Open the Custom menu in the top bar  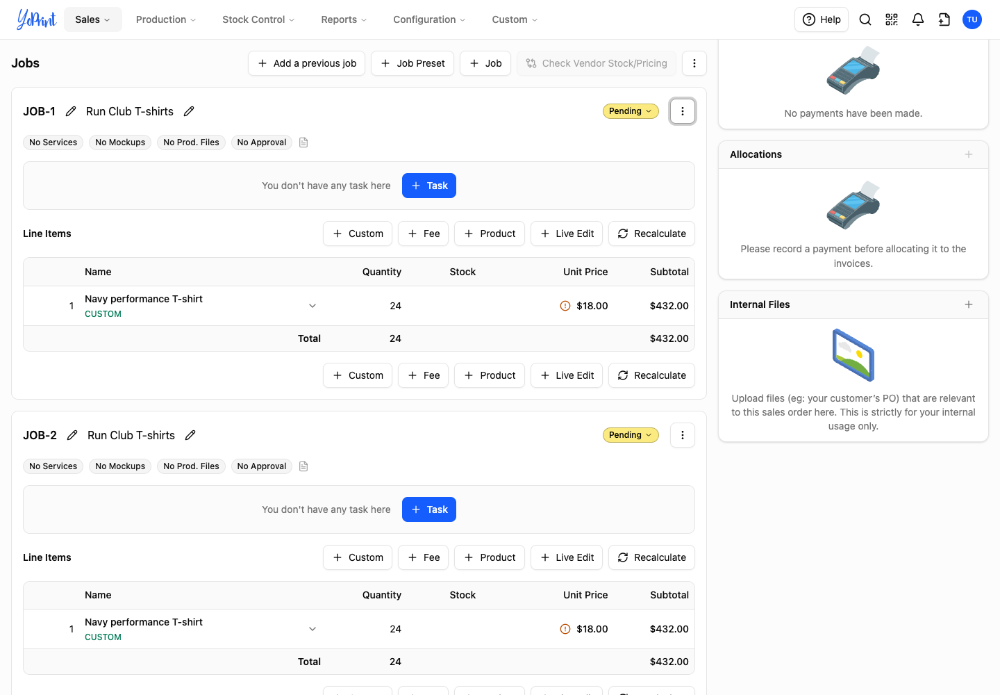click(515, 19)
